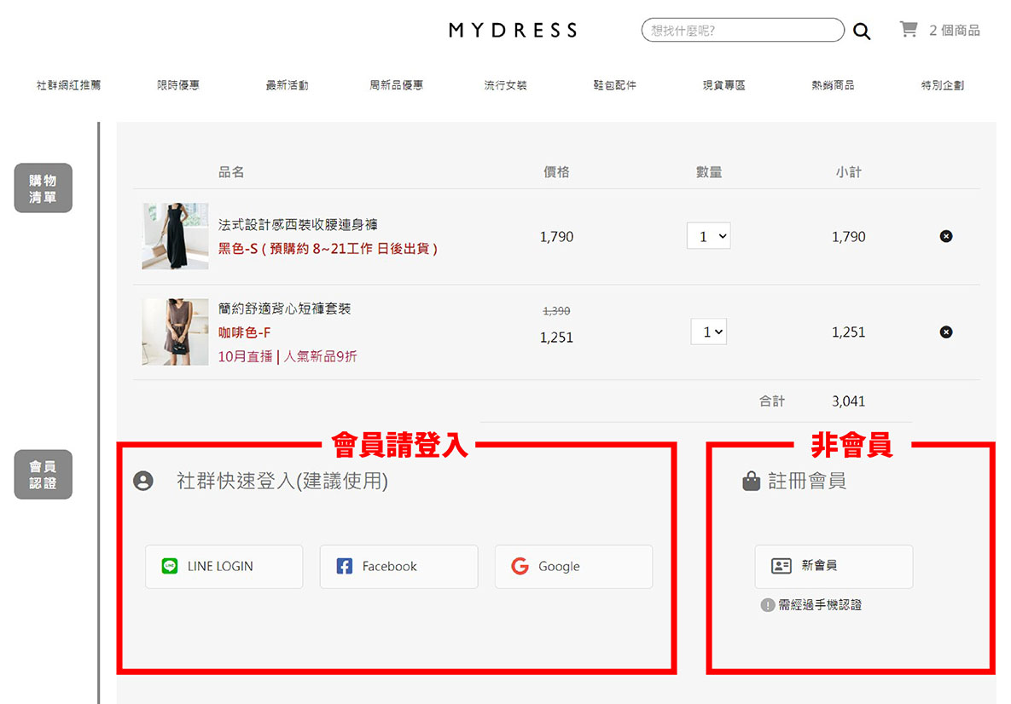
Task: Click the Facebook logo icon
Action: point(345,566)
